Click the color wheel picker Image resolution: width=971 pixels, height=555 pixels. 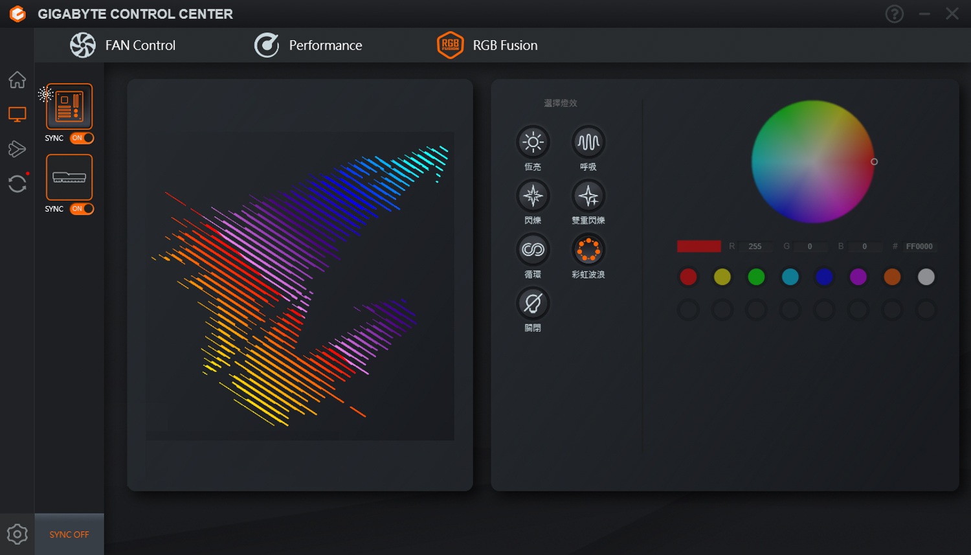[x=813, y=162]
